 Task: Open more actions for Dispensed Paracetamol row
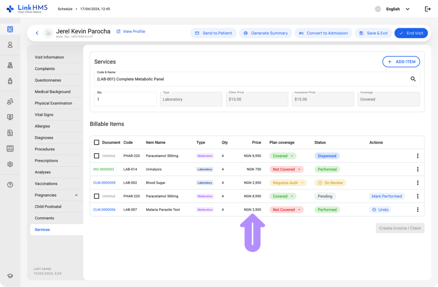[x=417, y=156]
